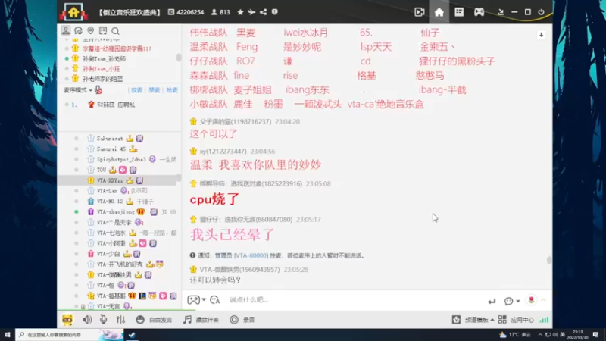Check the green network signal bars icon
The image size is (606, 341).
pyautogui.click(x=544, y=320)
